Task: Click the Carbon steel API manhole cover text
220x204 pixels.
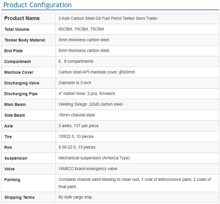Action: click(x=96, y=72)
